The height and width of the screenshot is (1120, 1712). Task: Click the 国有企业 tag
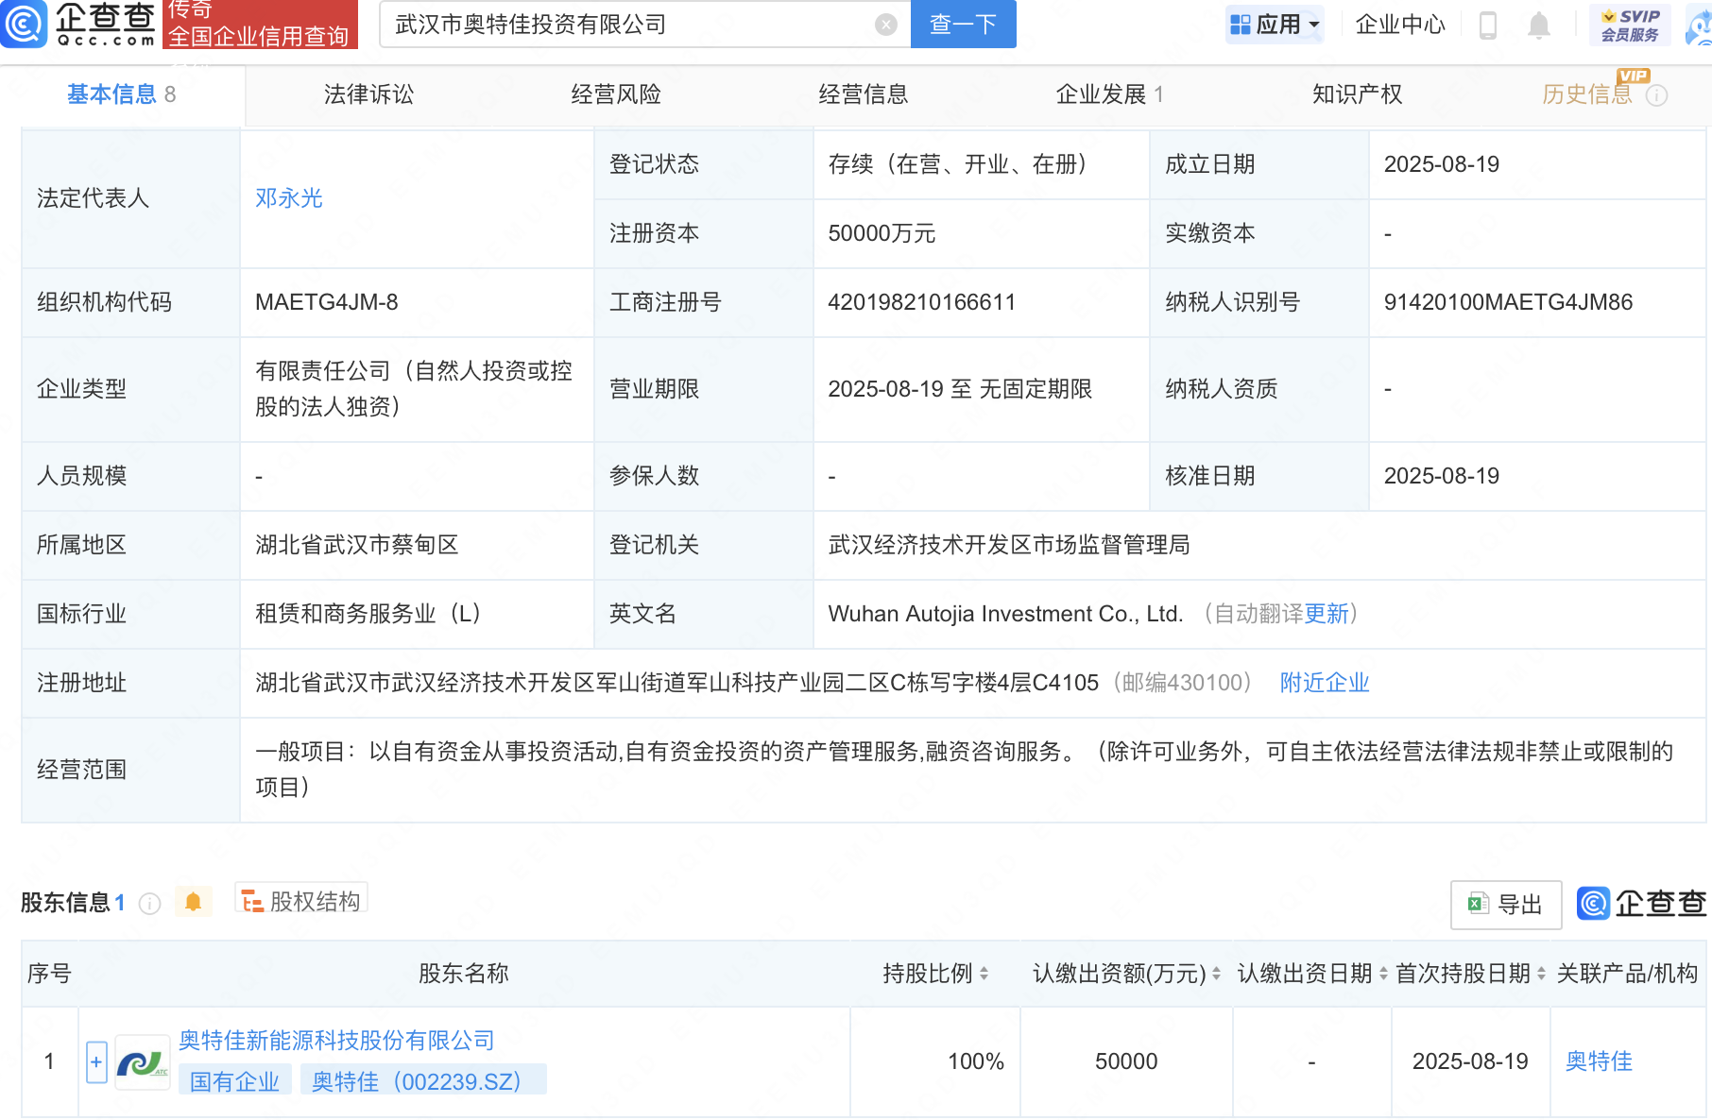[235, 1081]
